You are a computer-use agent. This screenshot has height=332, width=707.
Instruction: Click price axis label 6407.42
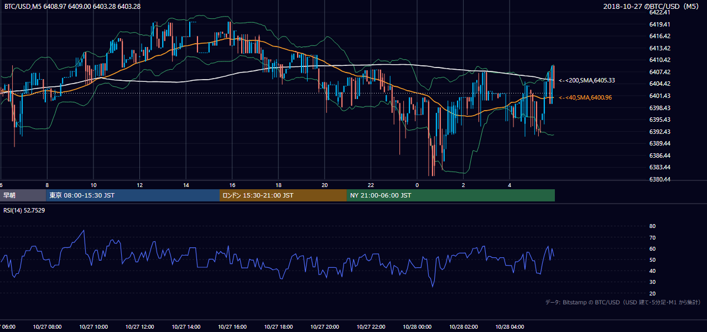(660, 72)
